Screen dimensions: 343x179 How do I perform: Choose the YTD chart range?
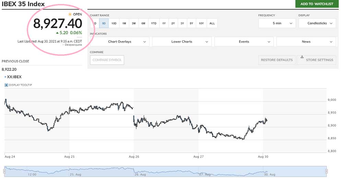(x=154, y=23)
